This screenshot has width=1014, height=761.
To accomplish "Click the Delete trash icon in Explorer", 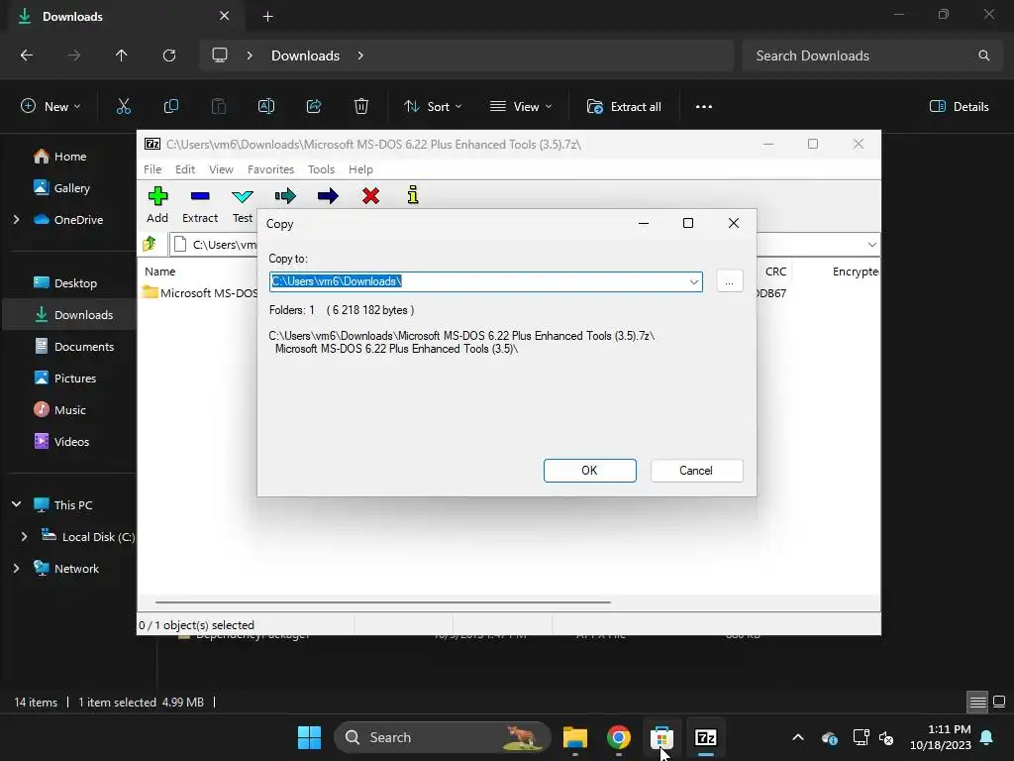I will [x=361, y=107].
